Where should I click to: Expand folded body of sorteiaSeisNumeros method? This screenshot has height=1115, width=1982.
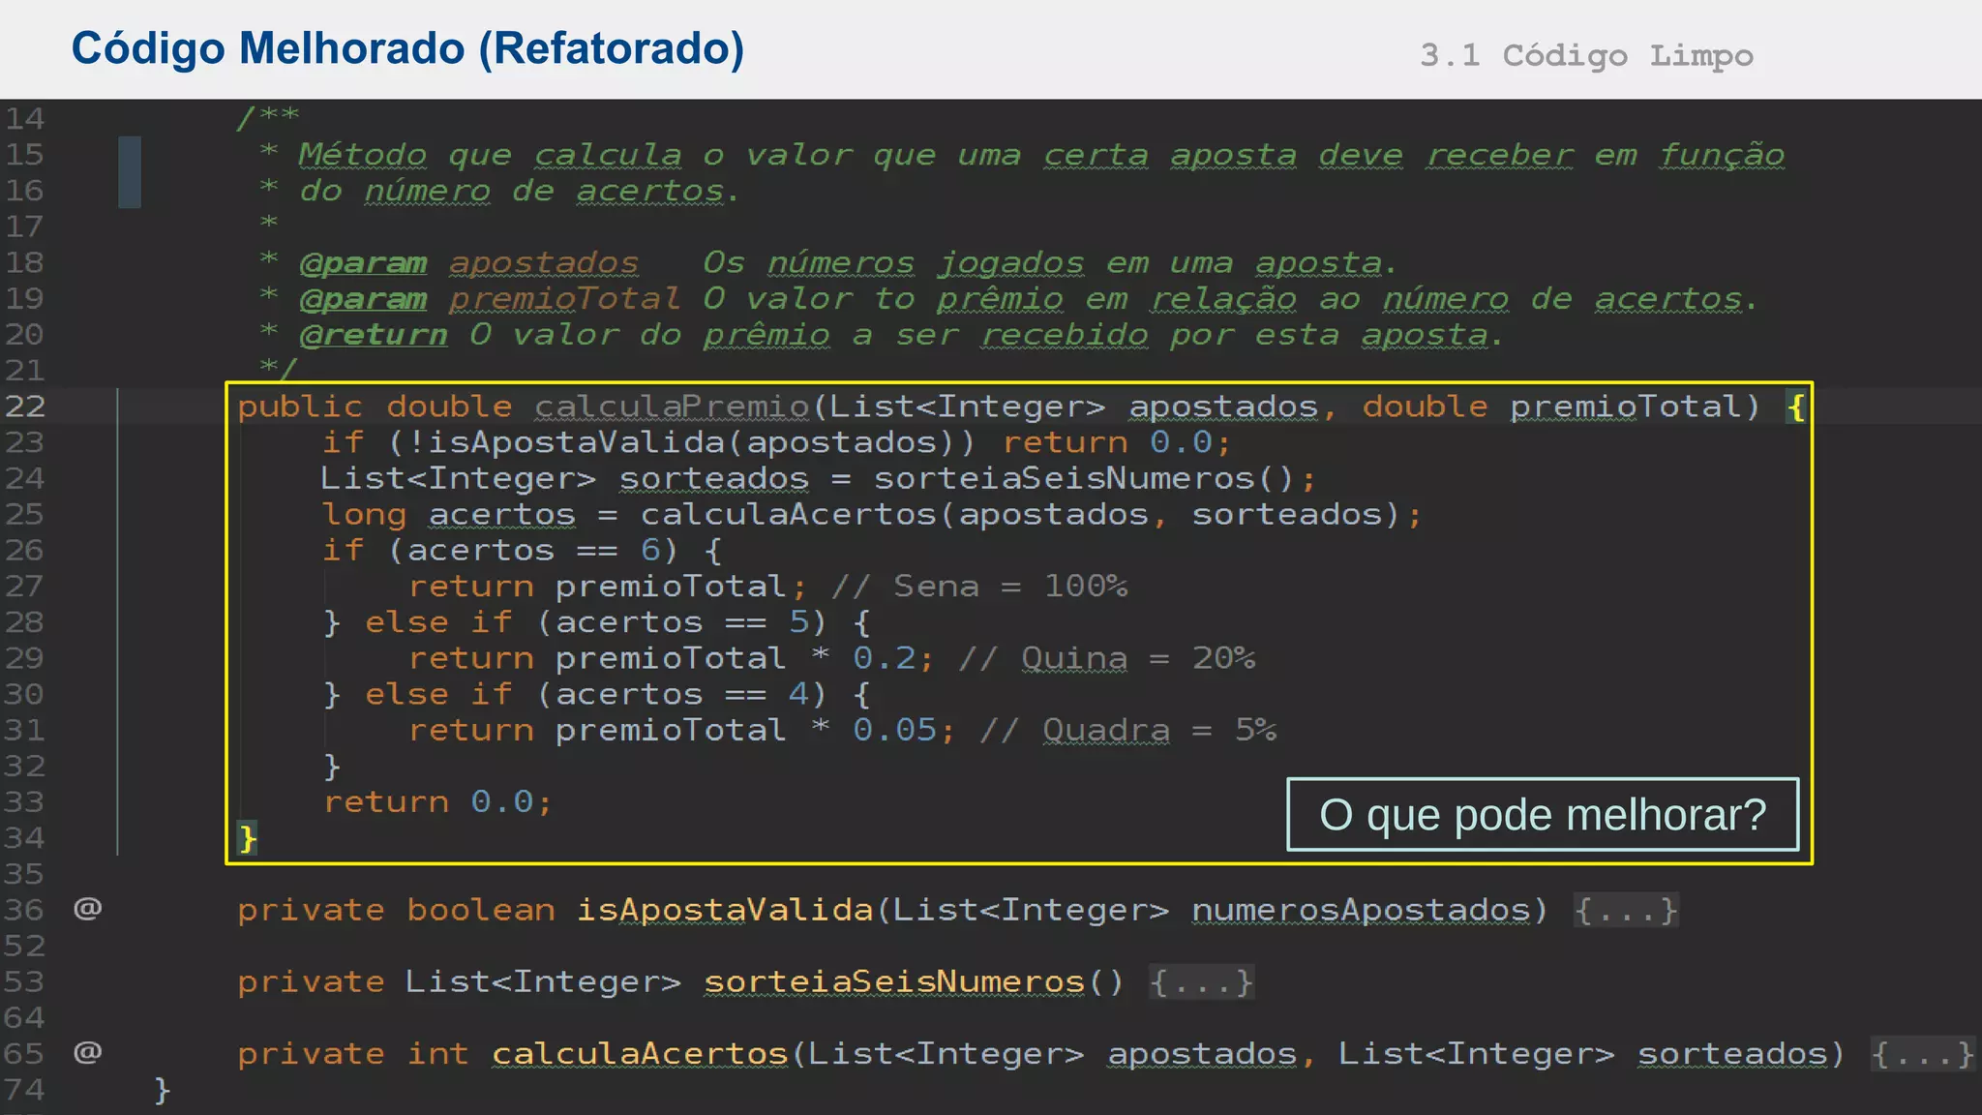point(1201,982)
